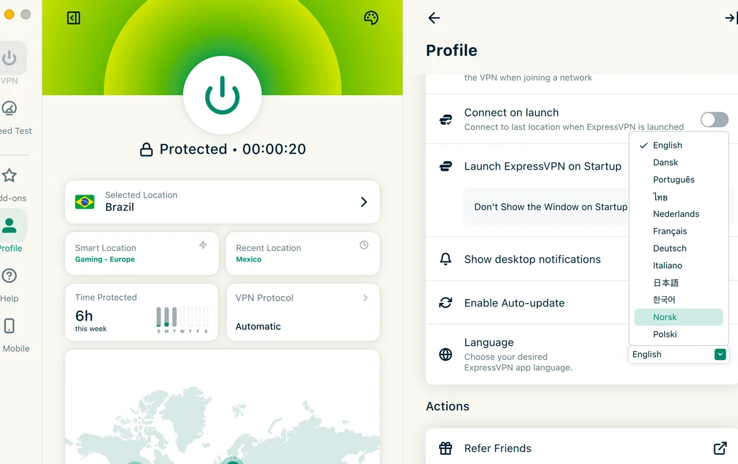Connect to Gaming - Europe smart location
Viewport: 738px width, 464px height.
pos(105,259)
